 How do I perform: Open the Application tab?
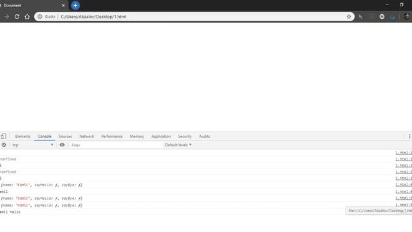point(161,136)
